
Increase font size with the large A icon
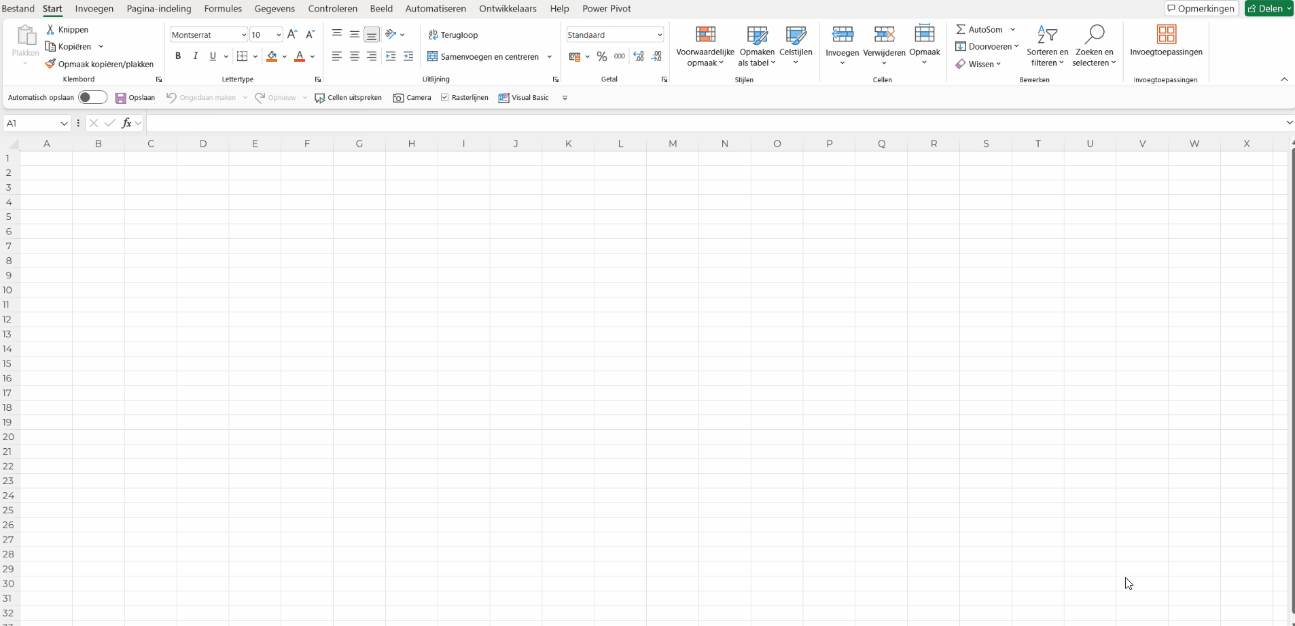(x=292, y=35)
